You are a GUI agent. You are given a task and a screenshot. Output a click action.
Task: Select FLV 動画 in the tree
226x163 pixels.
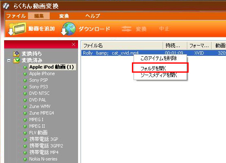tap(38, 133)
